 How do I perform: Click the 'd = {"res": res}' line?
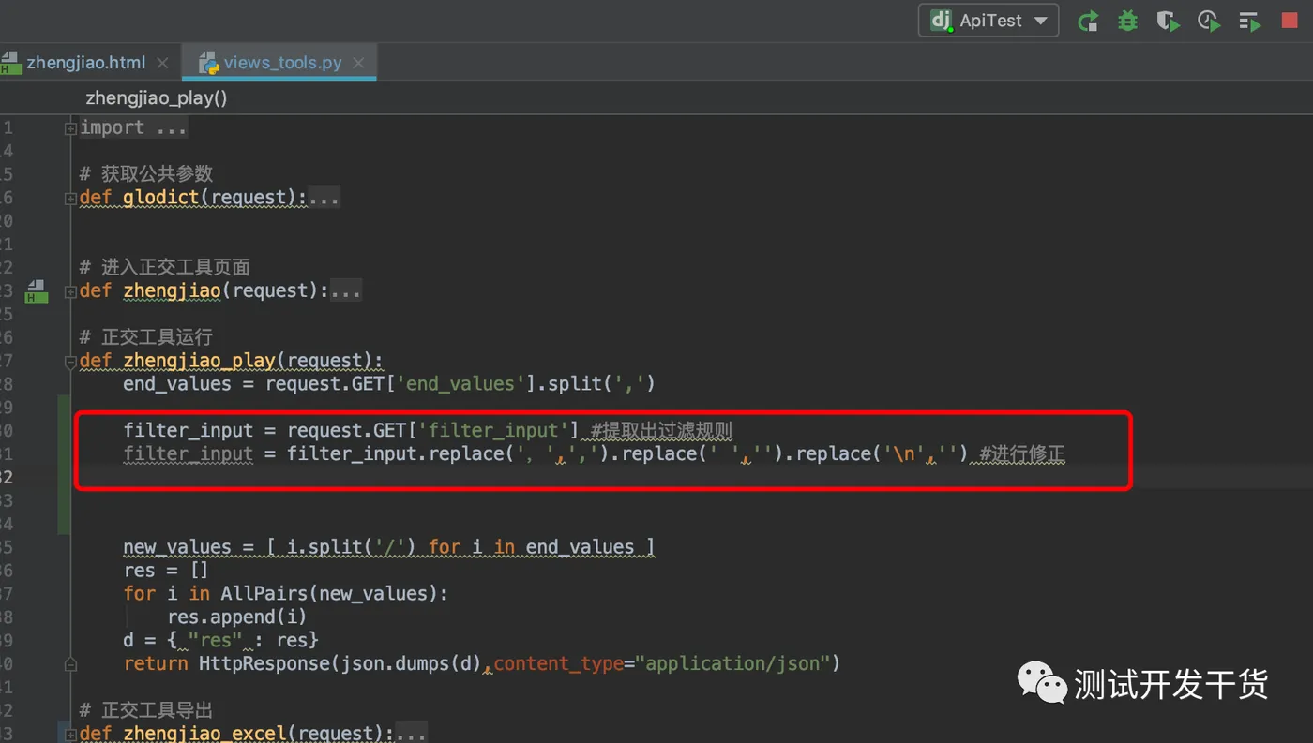click(221, 640)
